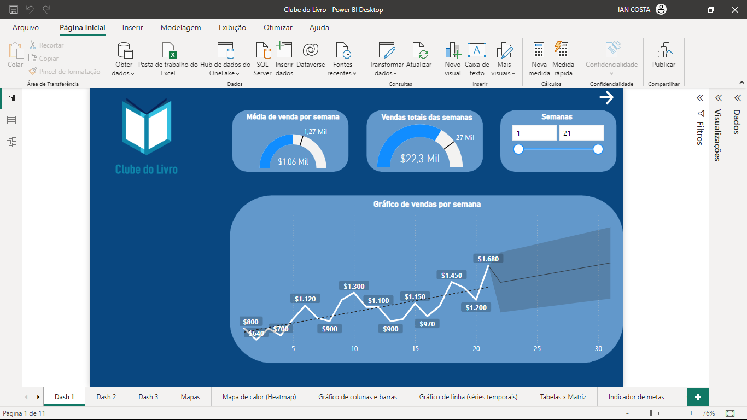This screenshot has height=420, width=747.
Task: Click the Copiar icon
Action: point(33,59)
